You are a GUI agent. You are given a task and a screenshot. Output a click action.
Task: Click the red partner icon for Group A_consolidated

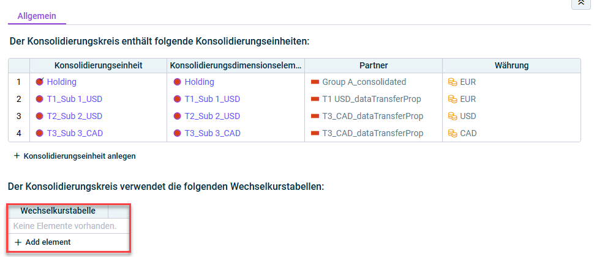click(315, 82)
